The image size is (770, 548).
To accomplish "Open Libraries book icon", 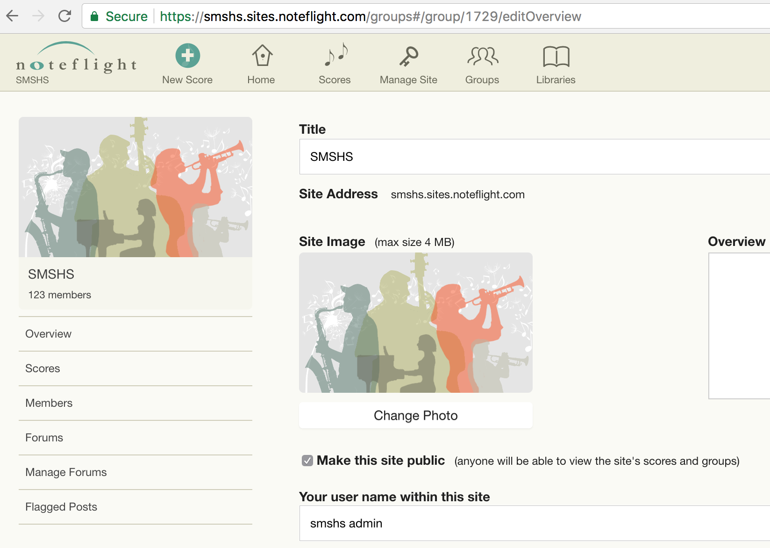I will point(556,57).
